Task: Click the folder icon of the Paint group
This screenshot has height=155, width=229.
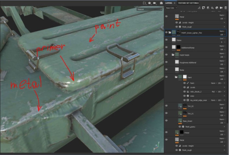Action: coord(176,77)
